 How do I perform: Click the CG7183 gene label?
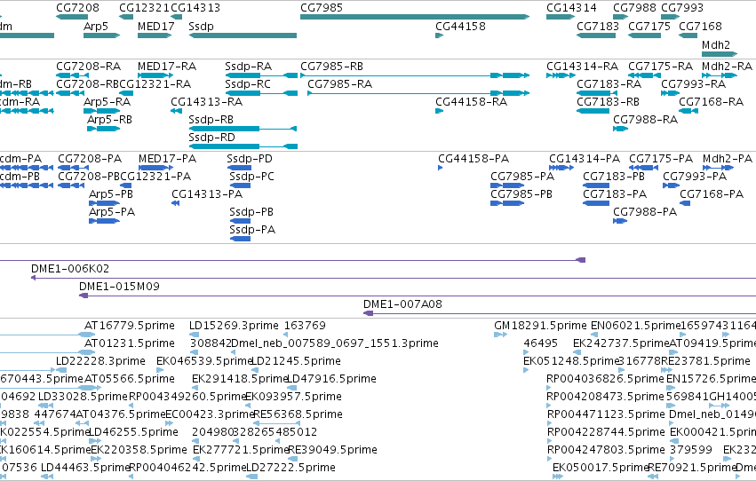click(598, 26)
